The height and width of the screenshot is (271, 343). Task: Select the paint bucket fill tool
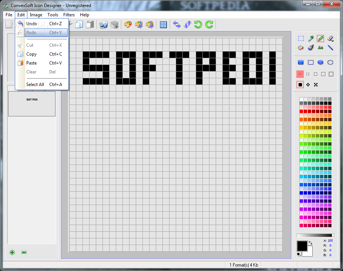pos(301,47)
